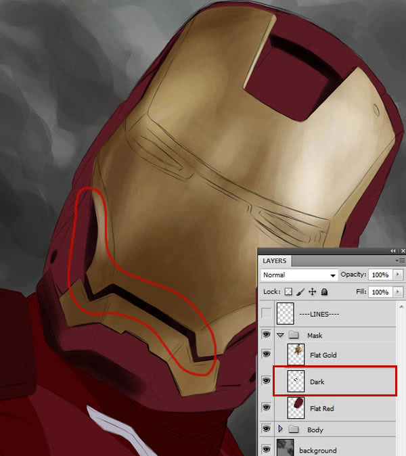Select the ----LINES---- layer name
Viewport: 406px width, 456px height.
tap(319, 314)
